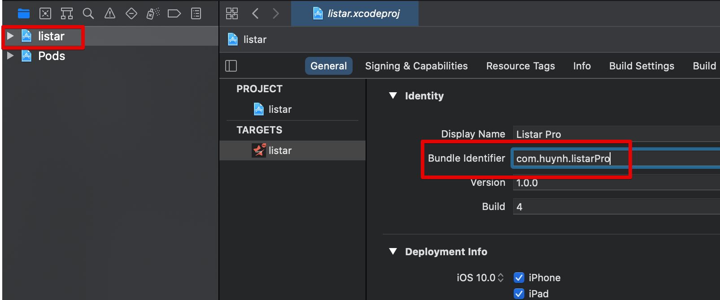Click the Bundle Identifier text field

click(x=616, y=158)
